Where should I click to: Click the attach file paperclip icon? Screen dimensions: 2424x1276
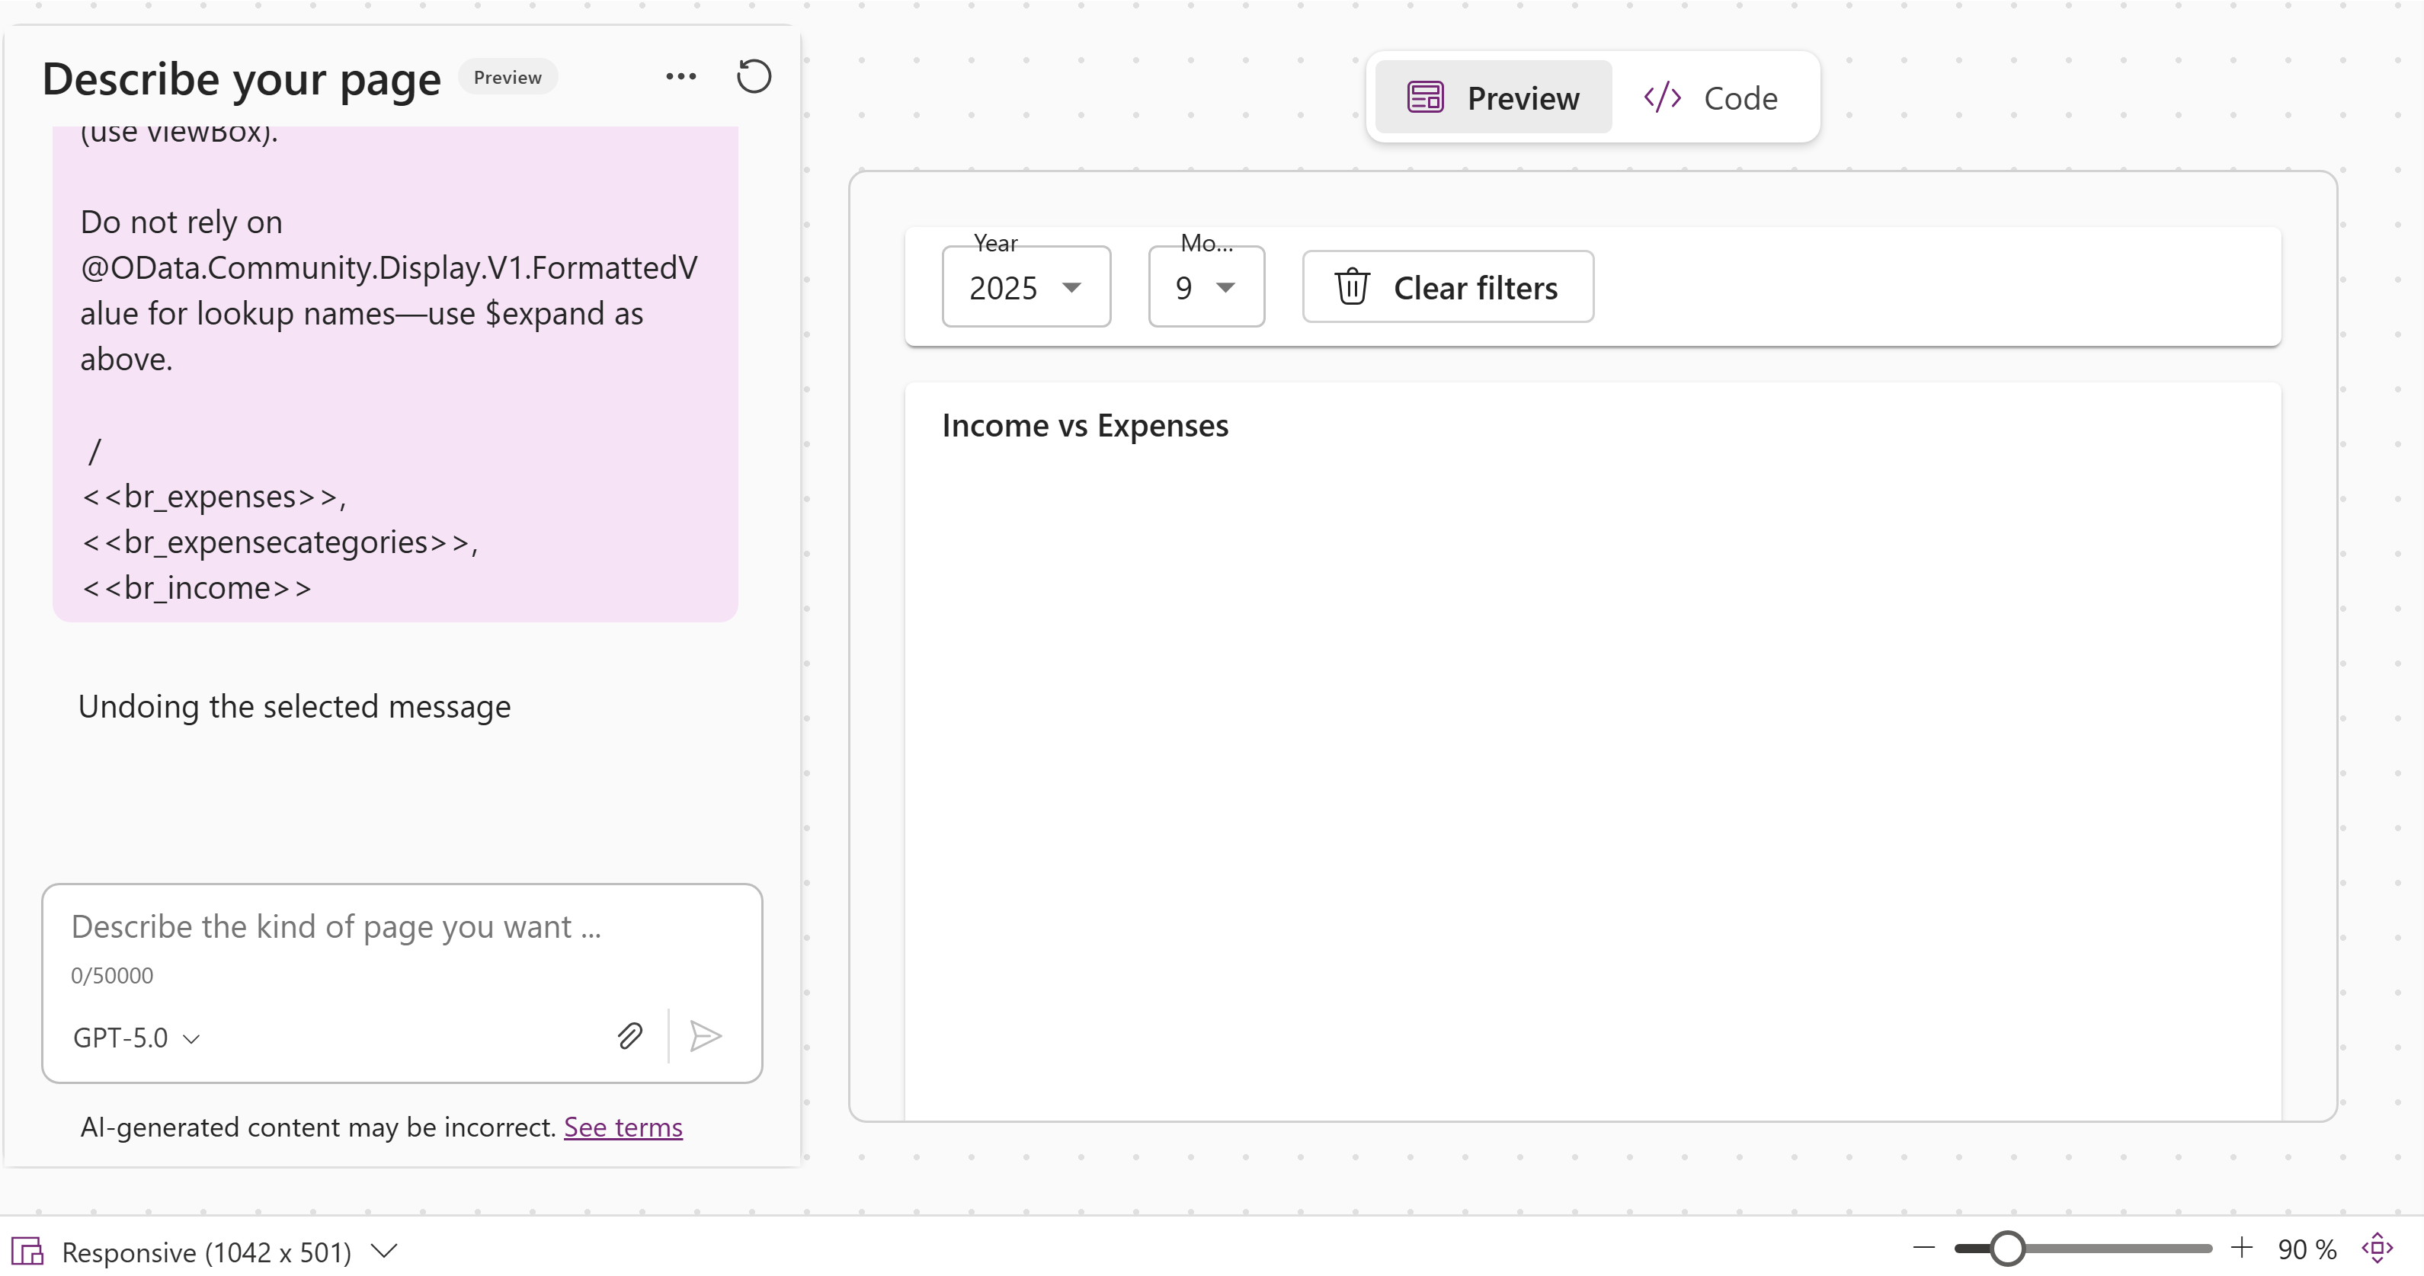tap(630, 1036)
